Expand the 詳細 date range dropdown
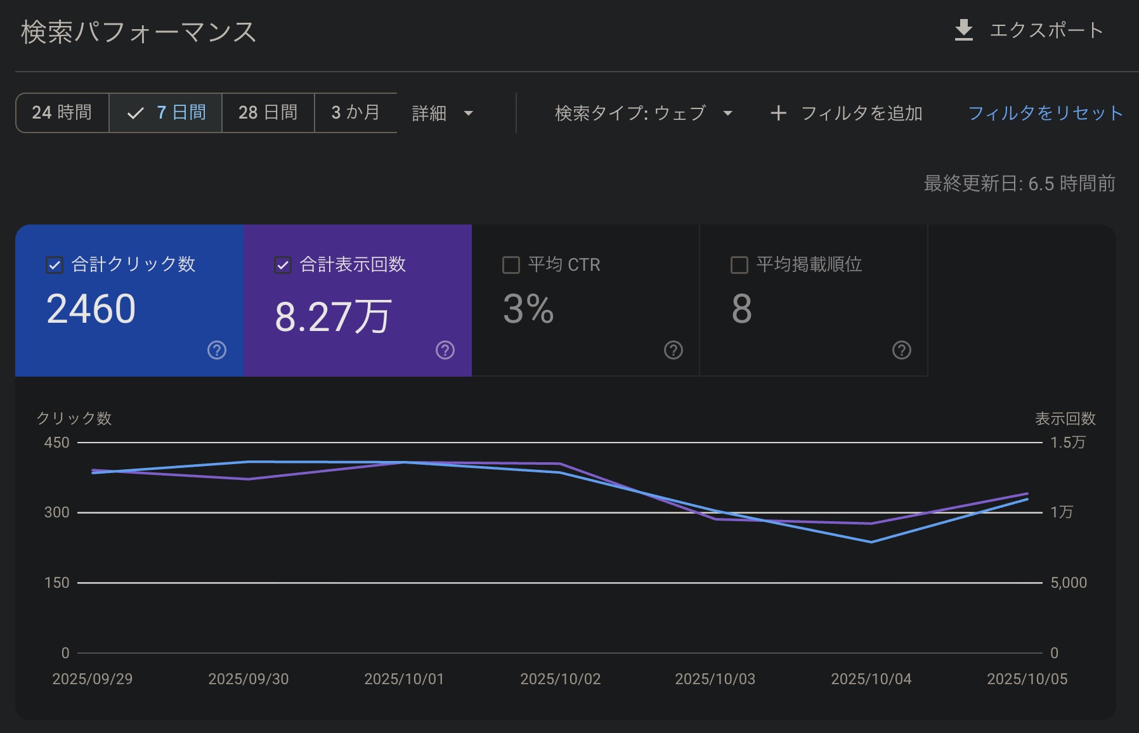This screenshot has width=1139, height=733. (x=469, y=114)
